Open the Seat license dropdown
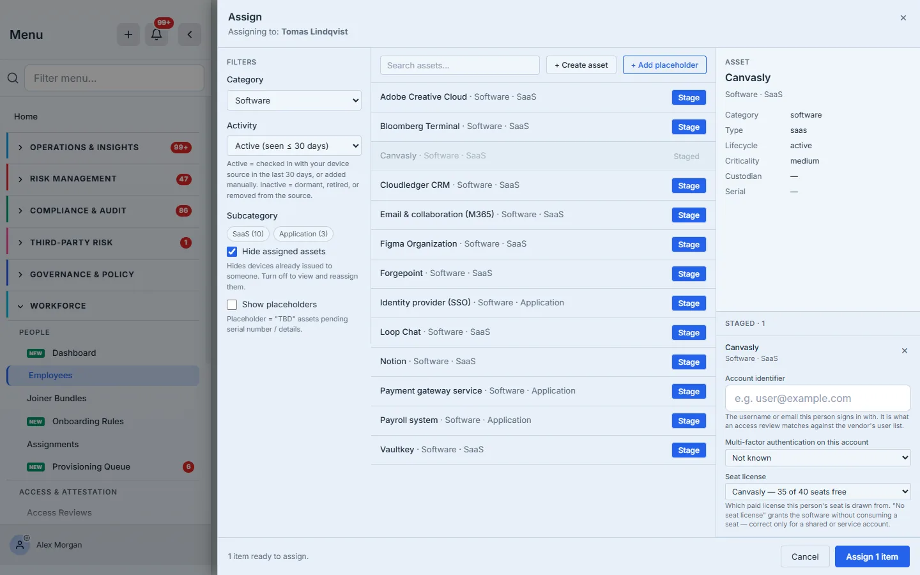This screenshot has height=575, width=920. pos(818,492)
